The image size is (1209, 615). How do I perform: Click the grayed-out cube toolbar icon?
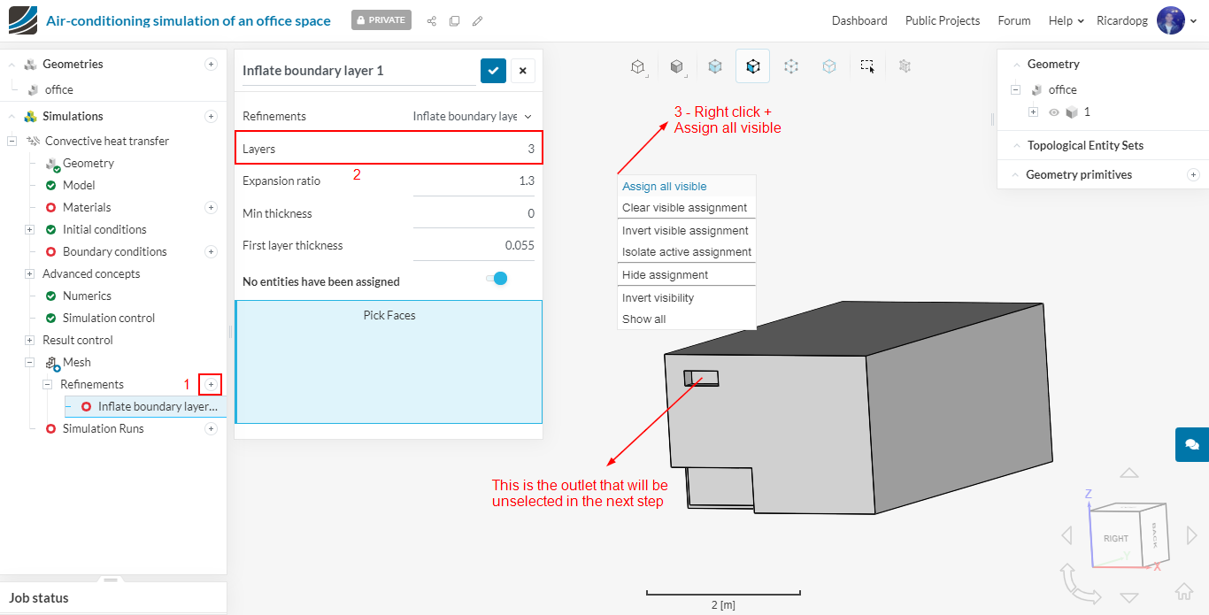(905, 65)
